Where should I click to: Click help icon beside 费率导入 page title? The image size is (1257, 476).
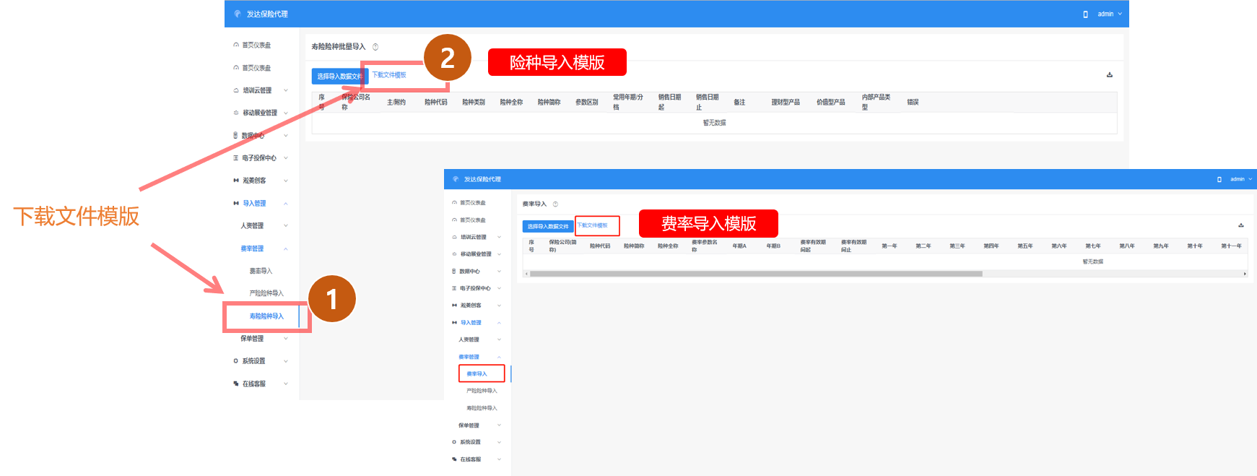[555, 204]
